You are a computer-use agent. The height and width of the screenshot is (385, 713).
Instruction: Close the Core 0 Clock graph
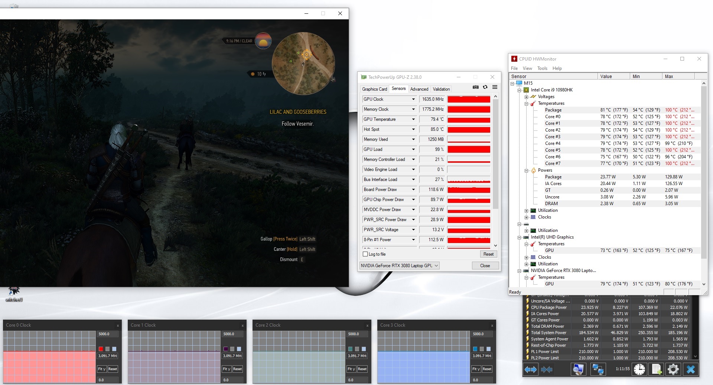(118, 326)
